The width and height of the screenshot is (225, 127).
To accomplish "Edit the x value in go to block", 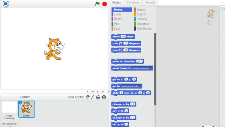I will [x=126, y=79].
